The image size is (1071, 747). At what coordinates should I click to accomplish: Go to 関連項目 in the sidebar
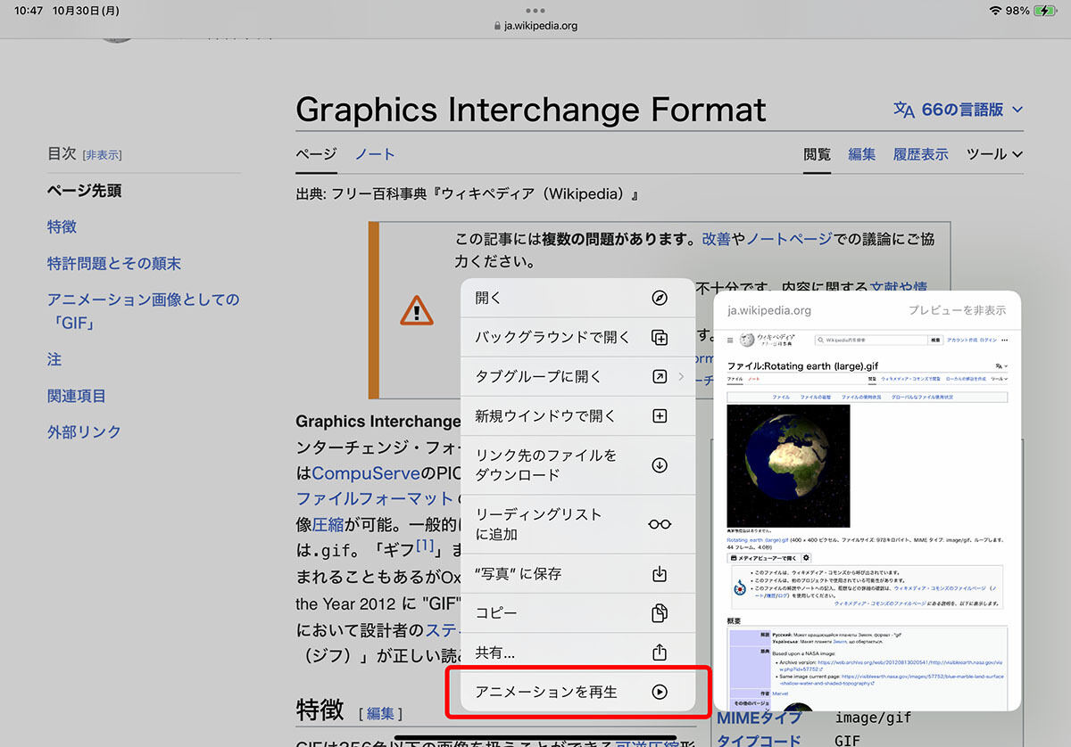click(77, 396)
